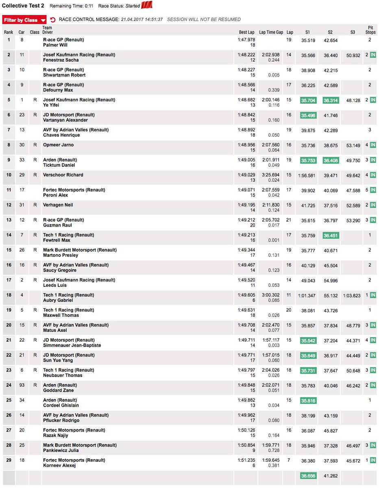
Task: Click the IN badge for Opmeer Jarno
Action: coord(373,145)
